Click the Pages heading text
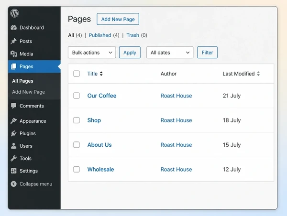 [79, 19]
